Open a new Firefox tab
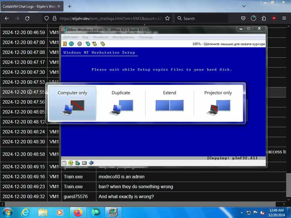 pyautogui.click(x=70, y=7)
